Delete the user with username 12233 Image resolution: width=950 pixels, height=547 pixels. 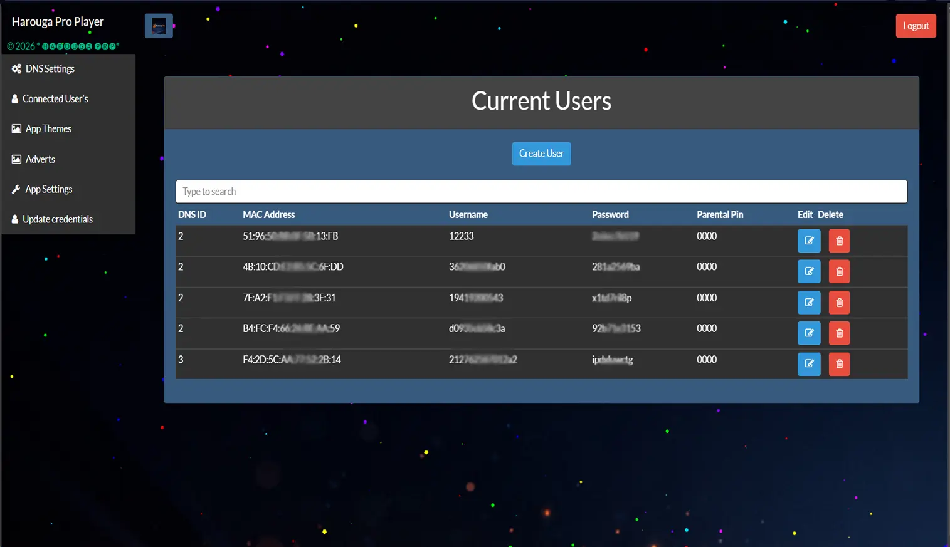[839, 241]
